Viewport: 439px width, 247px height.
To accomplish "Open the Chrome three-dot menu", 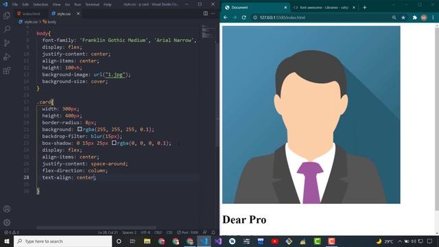I will (x=433, y=17).
